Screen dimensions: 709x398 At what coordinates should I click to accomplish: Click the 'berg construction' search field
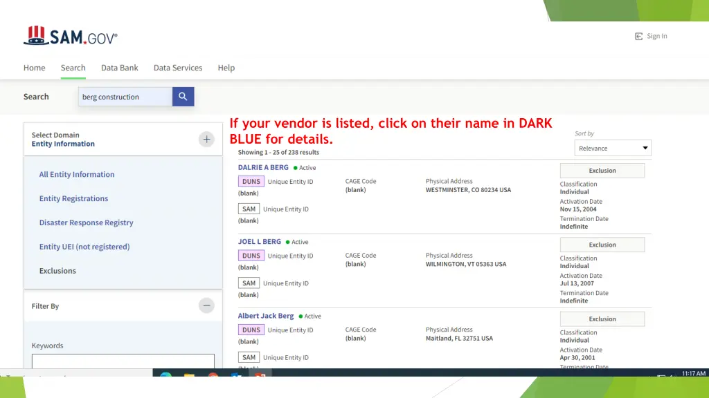(125, 97)
